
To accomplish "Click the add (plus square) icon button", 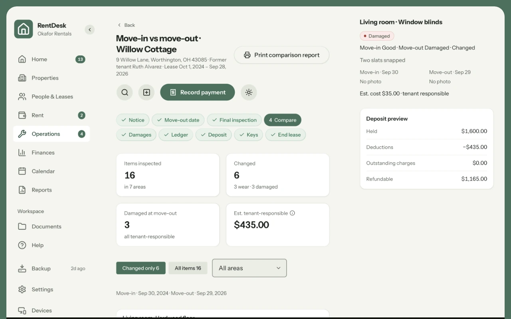I will click(147, 92).
